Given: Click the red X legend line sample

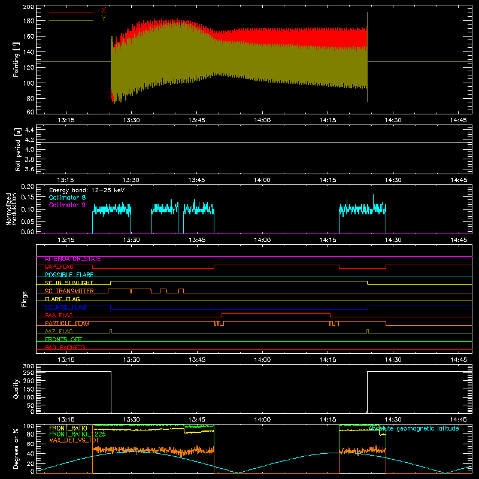Looking at the screenshot, I should [71, 13].
